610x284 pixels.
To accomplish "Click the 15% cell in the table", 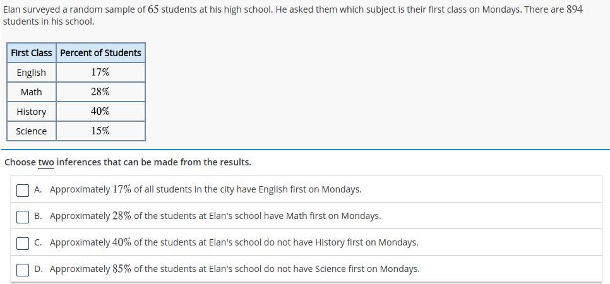I will [x=101, y=131].
